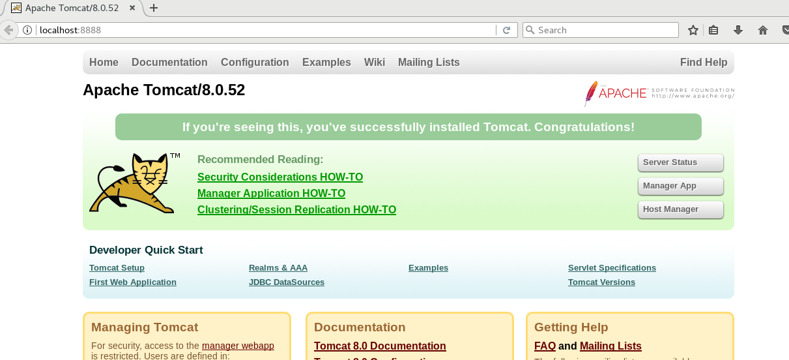The width and height of the screenshot is (789, 360).
Task: Click Find Help in the nav bar
Action: coord(704,63)
